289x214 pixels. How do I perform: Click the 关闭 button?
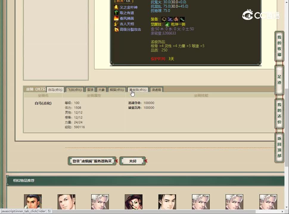pos(133,161)
